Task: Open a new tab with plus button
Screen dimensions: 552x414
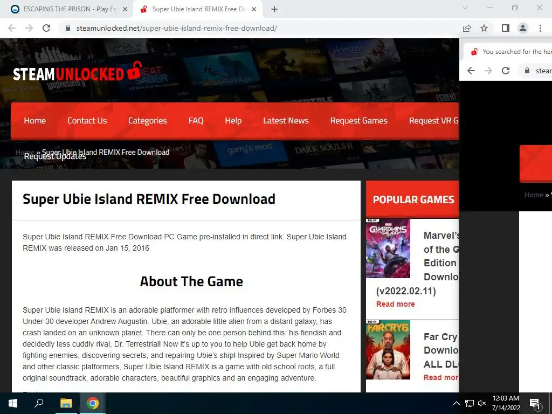Action: coord(274,10)
